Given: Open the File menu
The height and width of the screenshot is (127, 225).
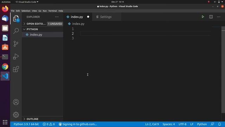Looking at the screenshot, I should (13, 11).
